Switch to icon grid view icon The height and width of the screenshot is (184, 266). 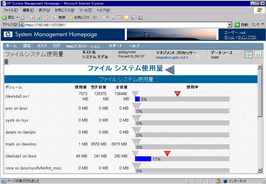(x=258, y=54)
